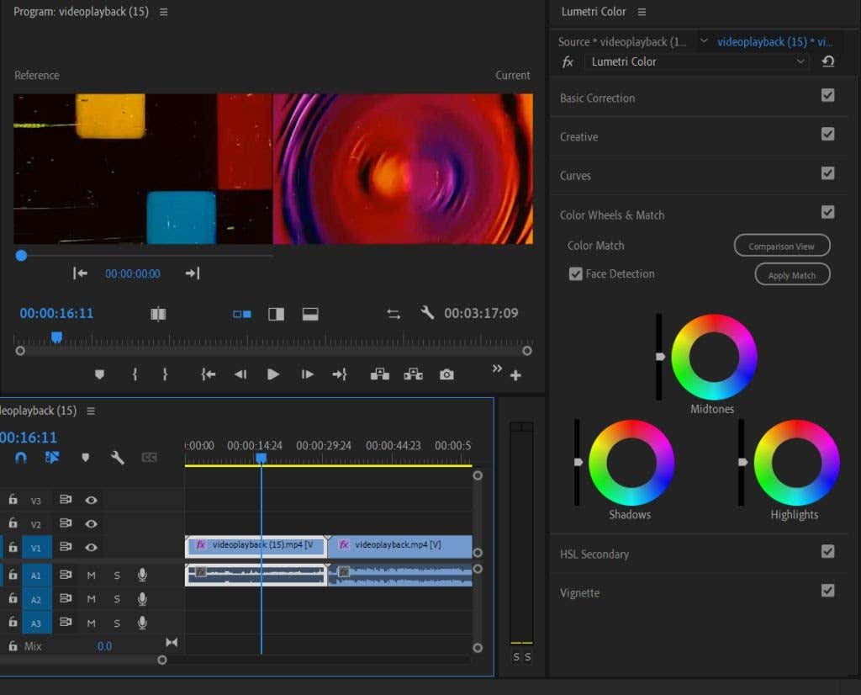Hide the V1 track output eye

click(91, 548)
